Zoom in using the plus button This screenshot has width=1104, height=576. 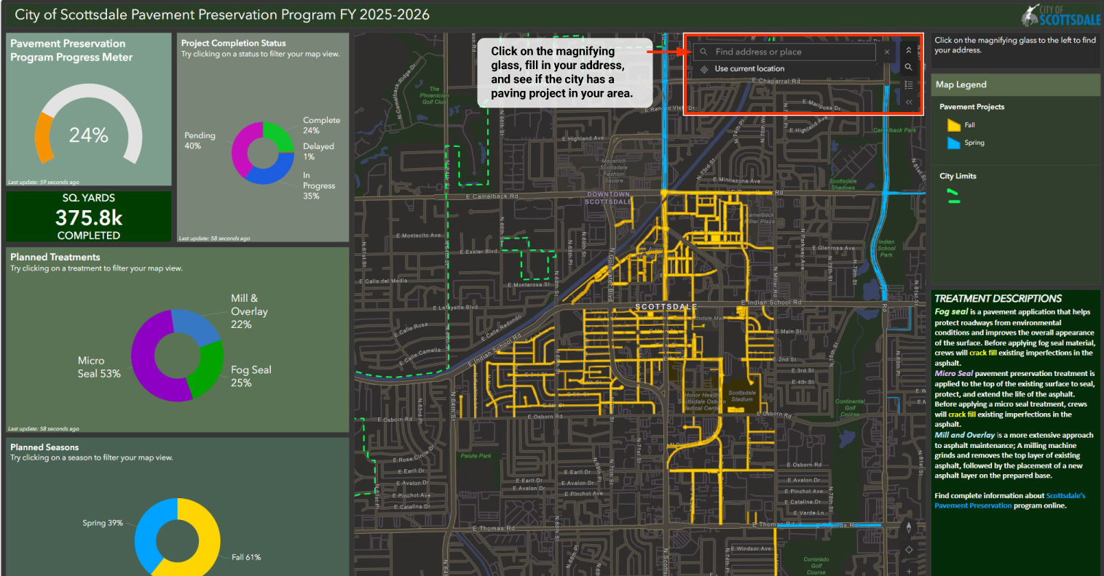point(908,571)
